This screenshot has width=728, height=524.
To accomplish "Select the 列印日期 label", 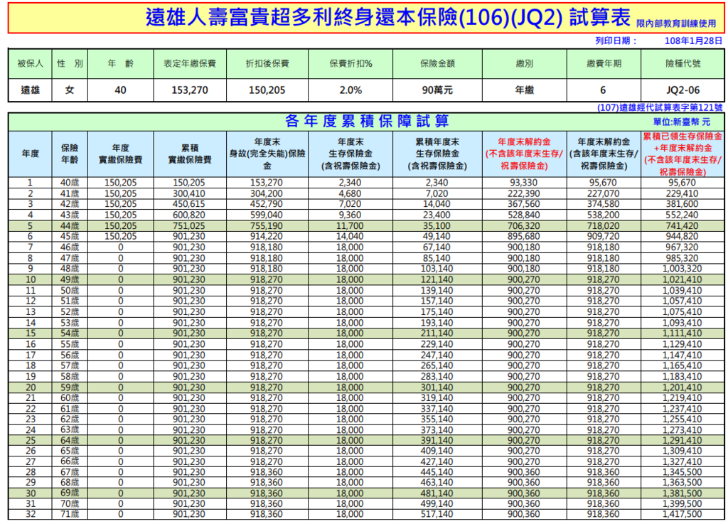I will (x=616, y=41).
